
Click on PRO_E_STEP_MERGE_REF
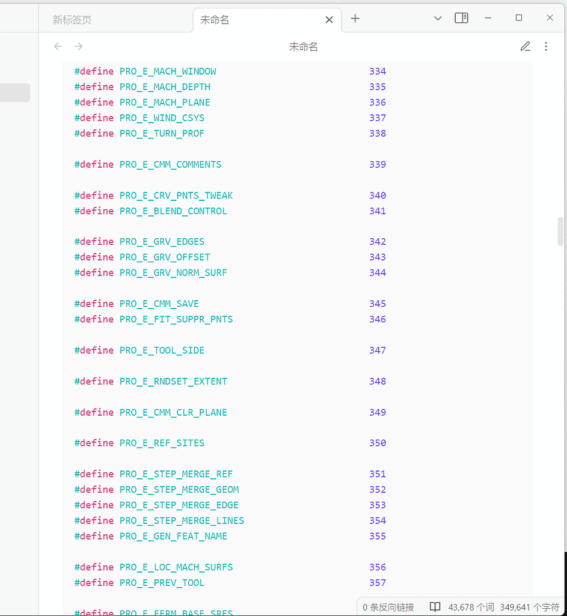[x=176, y=474]
